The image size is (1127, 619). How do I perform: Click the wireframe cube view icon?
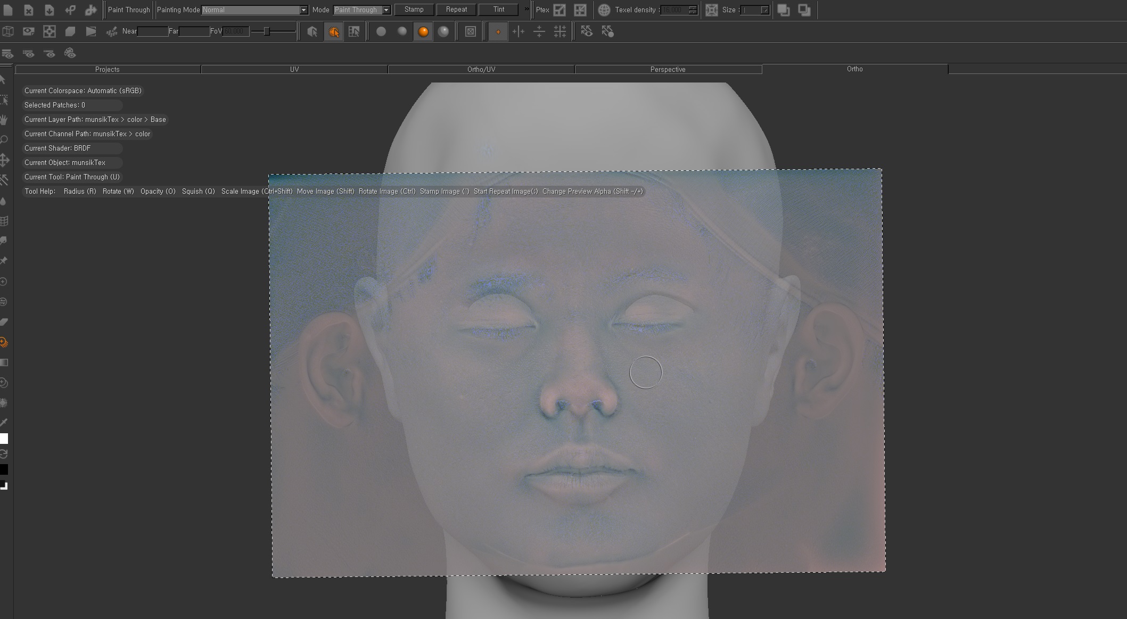[8, 31]
